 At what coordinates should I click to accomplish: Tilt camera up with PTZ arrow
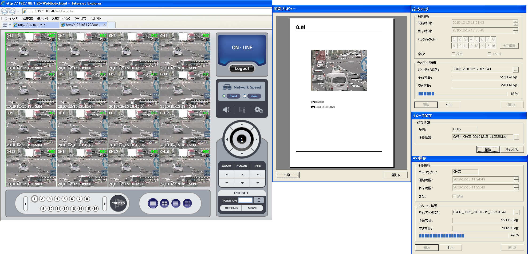click(242, 124)
